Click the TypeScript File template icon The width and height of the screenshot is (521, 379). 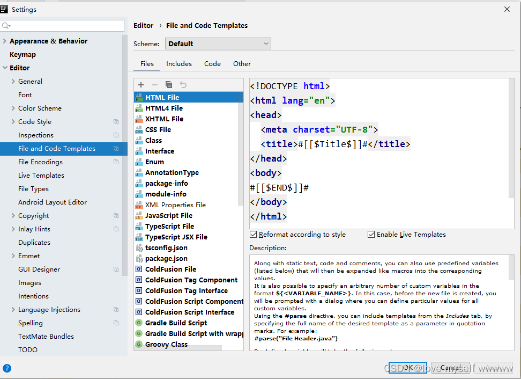139,226
